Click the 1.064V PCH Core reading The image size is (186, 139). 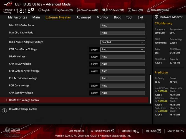click(x=94, y=86)
